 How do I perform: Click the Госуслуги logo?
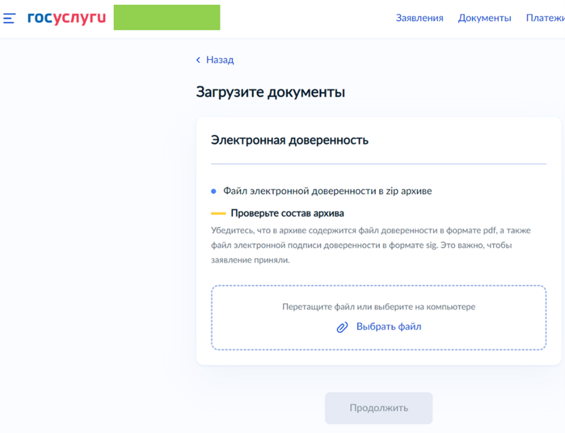pyautogui.click(x=66, y=18)
